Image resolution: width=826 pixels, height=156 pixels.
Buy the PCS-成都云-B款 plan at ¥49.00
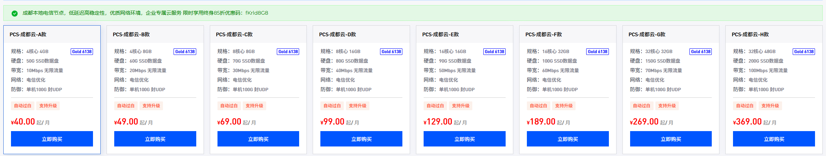click(155, 139)
